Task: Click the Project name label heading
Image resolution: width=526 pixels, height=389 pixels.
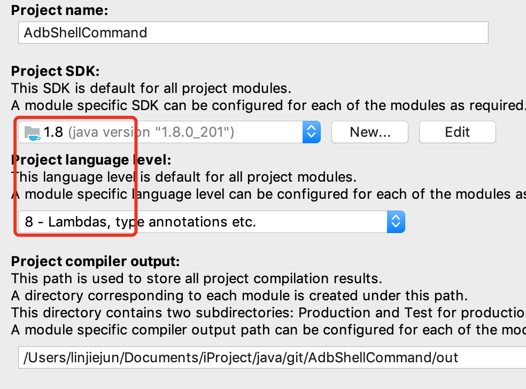Action: pos(59,10)
